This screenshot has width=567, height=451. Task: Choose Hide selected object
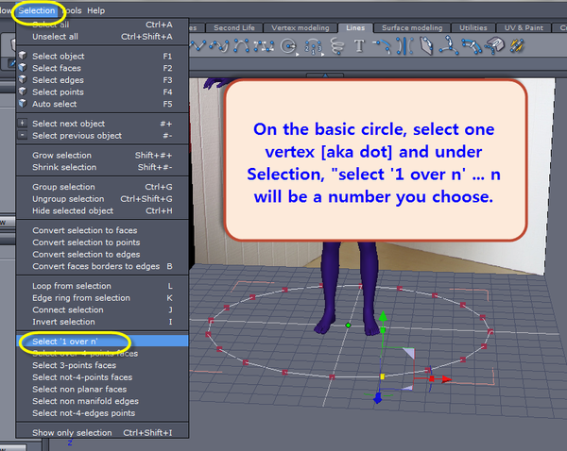pyautogui.click(x=102, y=211)
